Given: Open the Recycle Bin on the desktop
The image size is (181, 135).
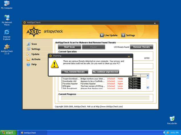Looking at the screenshot, I should (172, 119).
